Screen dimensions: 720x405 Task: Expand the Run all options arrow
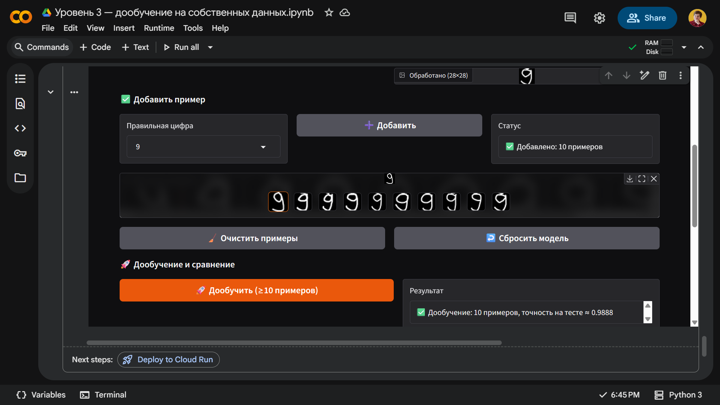pyautogui.click(x=210, y=47)
